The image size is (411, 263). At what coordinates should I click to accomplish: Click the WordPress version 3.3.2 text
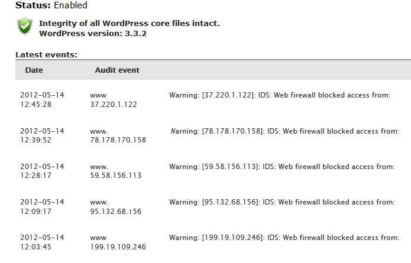click(x=93, y=34)
